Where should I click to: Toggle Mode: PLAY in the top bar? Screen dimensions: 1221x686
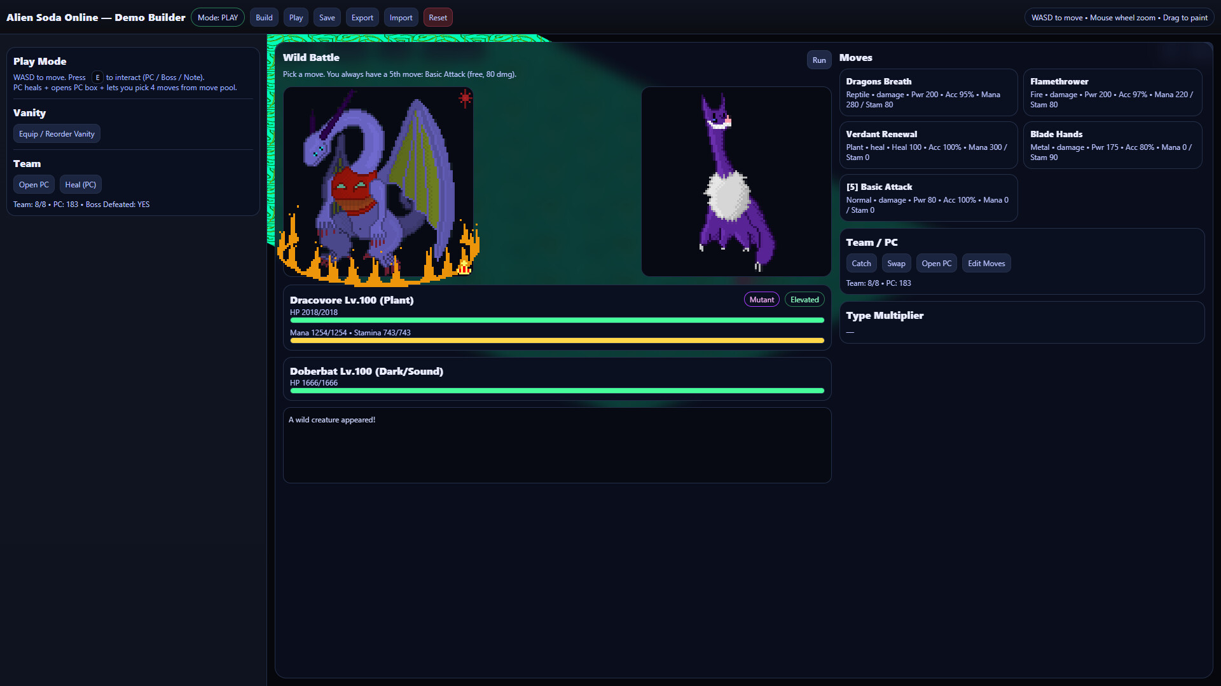pyautogui.click(x=217, y=17)
